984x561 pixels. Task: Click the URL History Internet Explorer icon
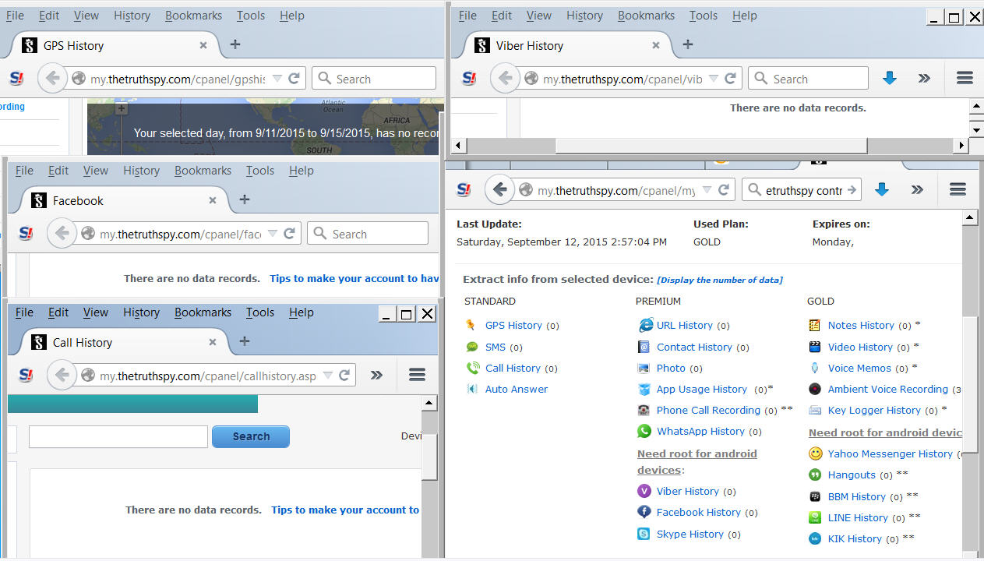pos(645,325)
